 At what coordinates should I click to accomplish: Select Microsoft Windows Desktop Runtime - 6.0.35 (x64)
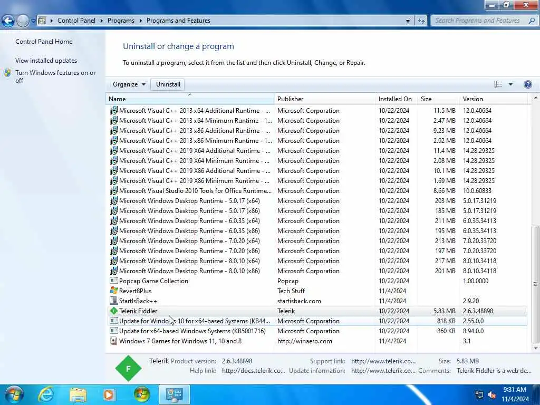coord(317,221)
